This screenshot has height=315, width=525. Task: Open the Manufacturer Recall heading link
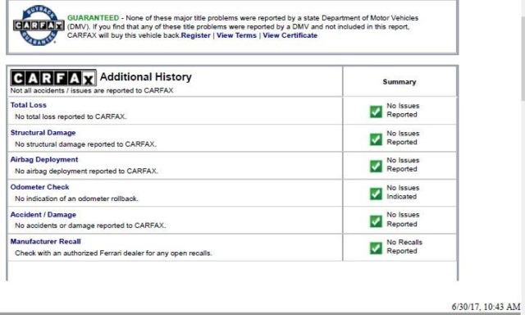coord(46,241)
